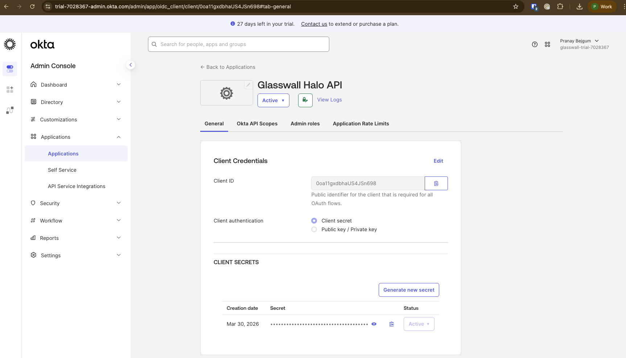
Task: Open the app Active status dropdown
Action: (x=273, y=100)
